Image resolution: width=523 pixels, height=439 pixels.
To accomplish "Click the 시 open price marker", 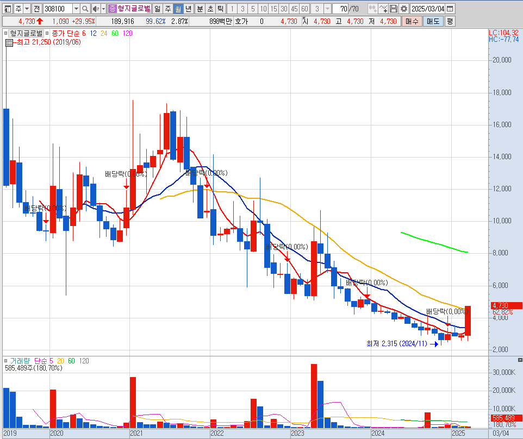I will (x=305, y=21).
